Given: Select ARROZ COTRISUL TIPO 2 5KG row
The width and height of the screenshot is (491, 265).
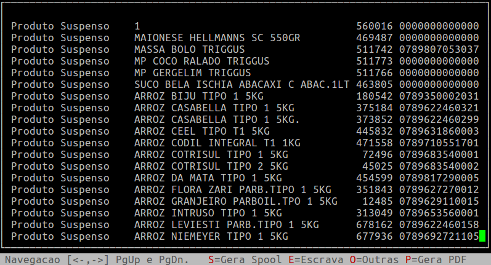Looking at the screenshot, I should pos(211,166).
